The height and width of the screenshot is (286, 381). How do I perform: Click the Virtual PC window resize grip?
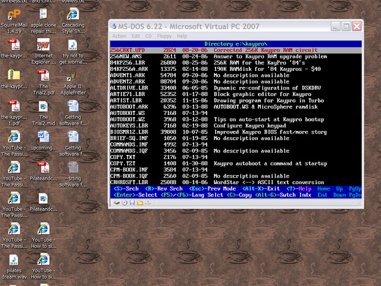[x=359, y=204]
